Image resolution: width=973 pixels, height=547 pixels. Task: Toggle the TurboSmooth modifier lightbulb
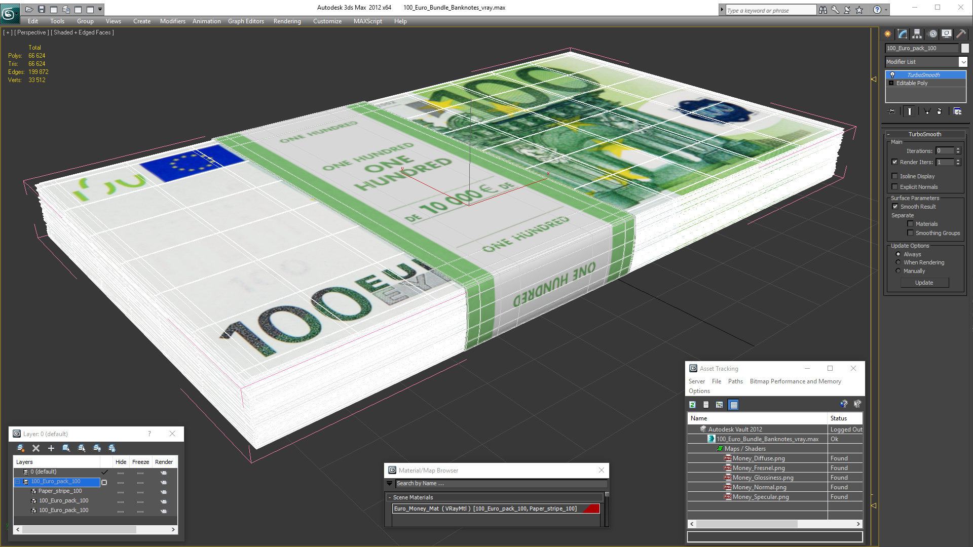[x=892, y=75]
